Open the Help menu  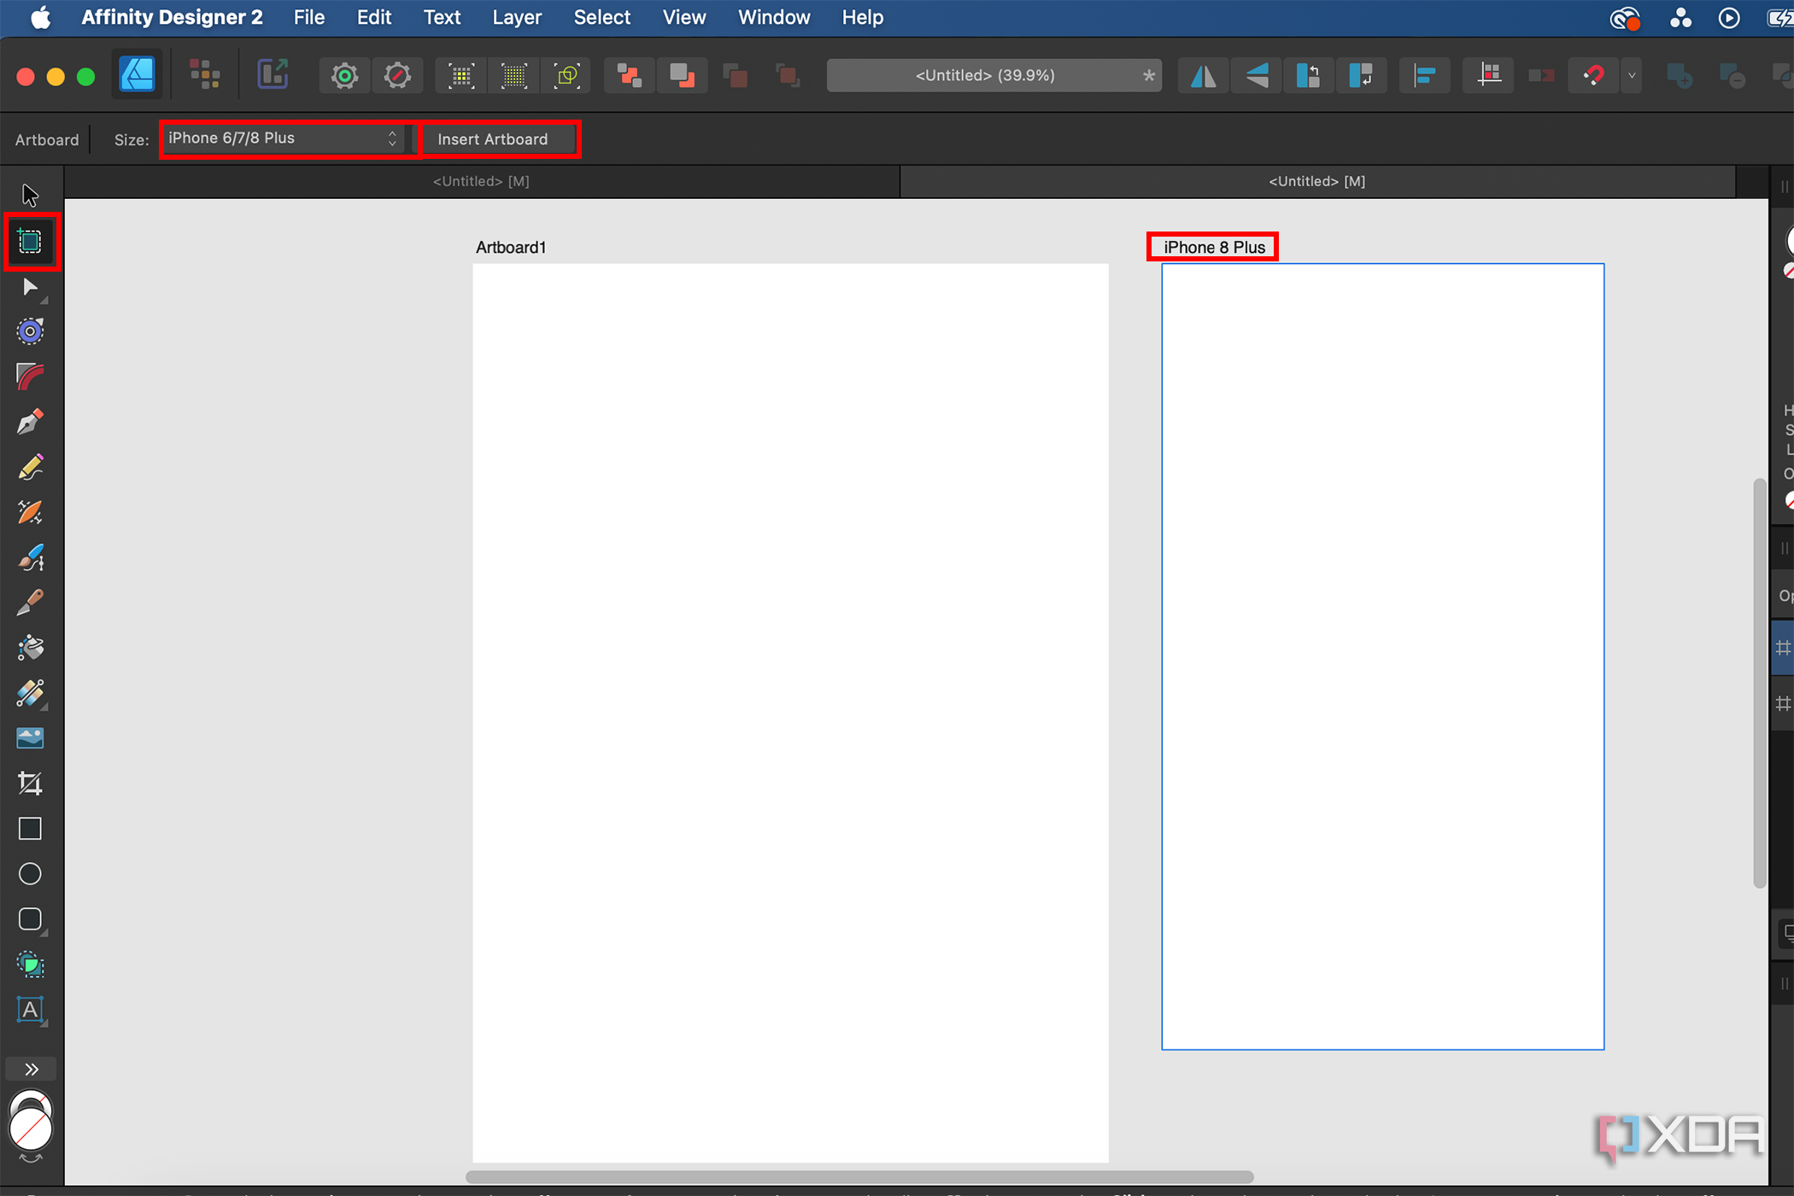863,17
